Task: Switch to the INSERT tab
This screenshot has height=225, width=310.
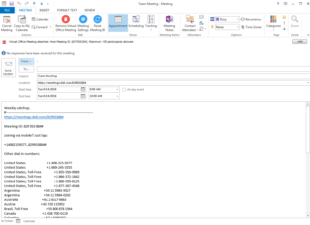Action: tap(44, 10)
